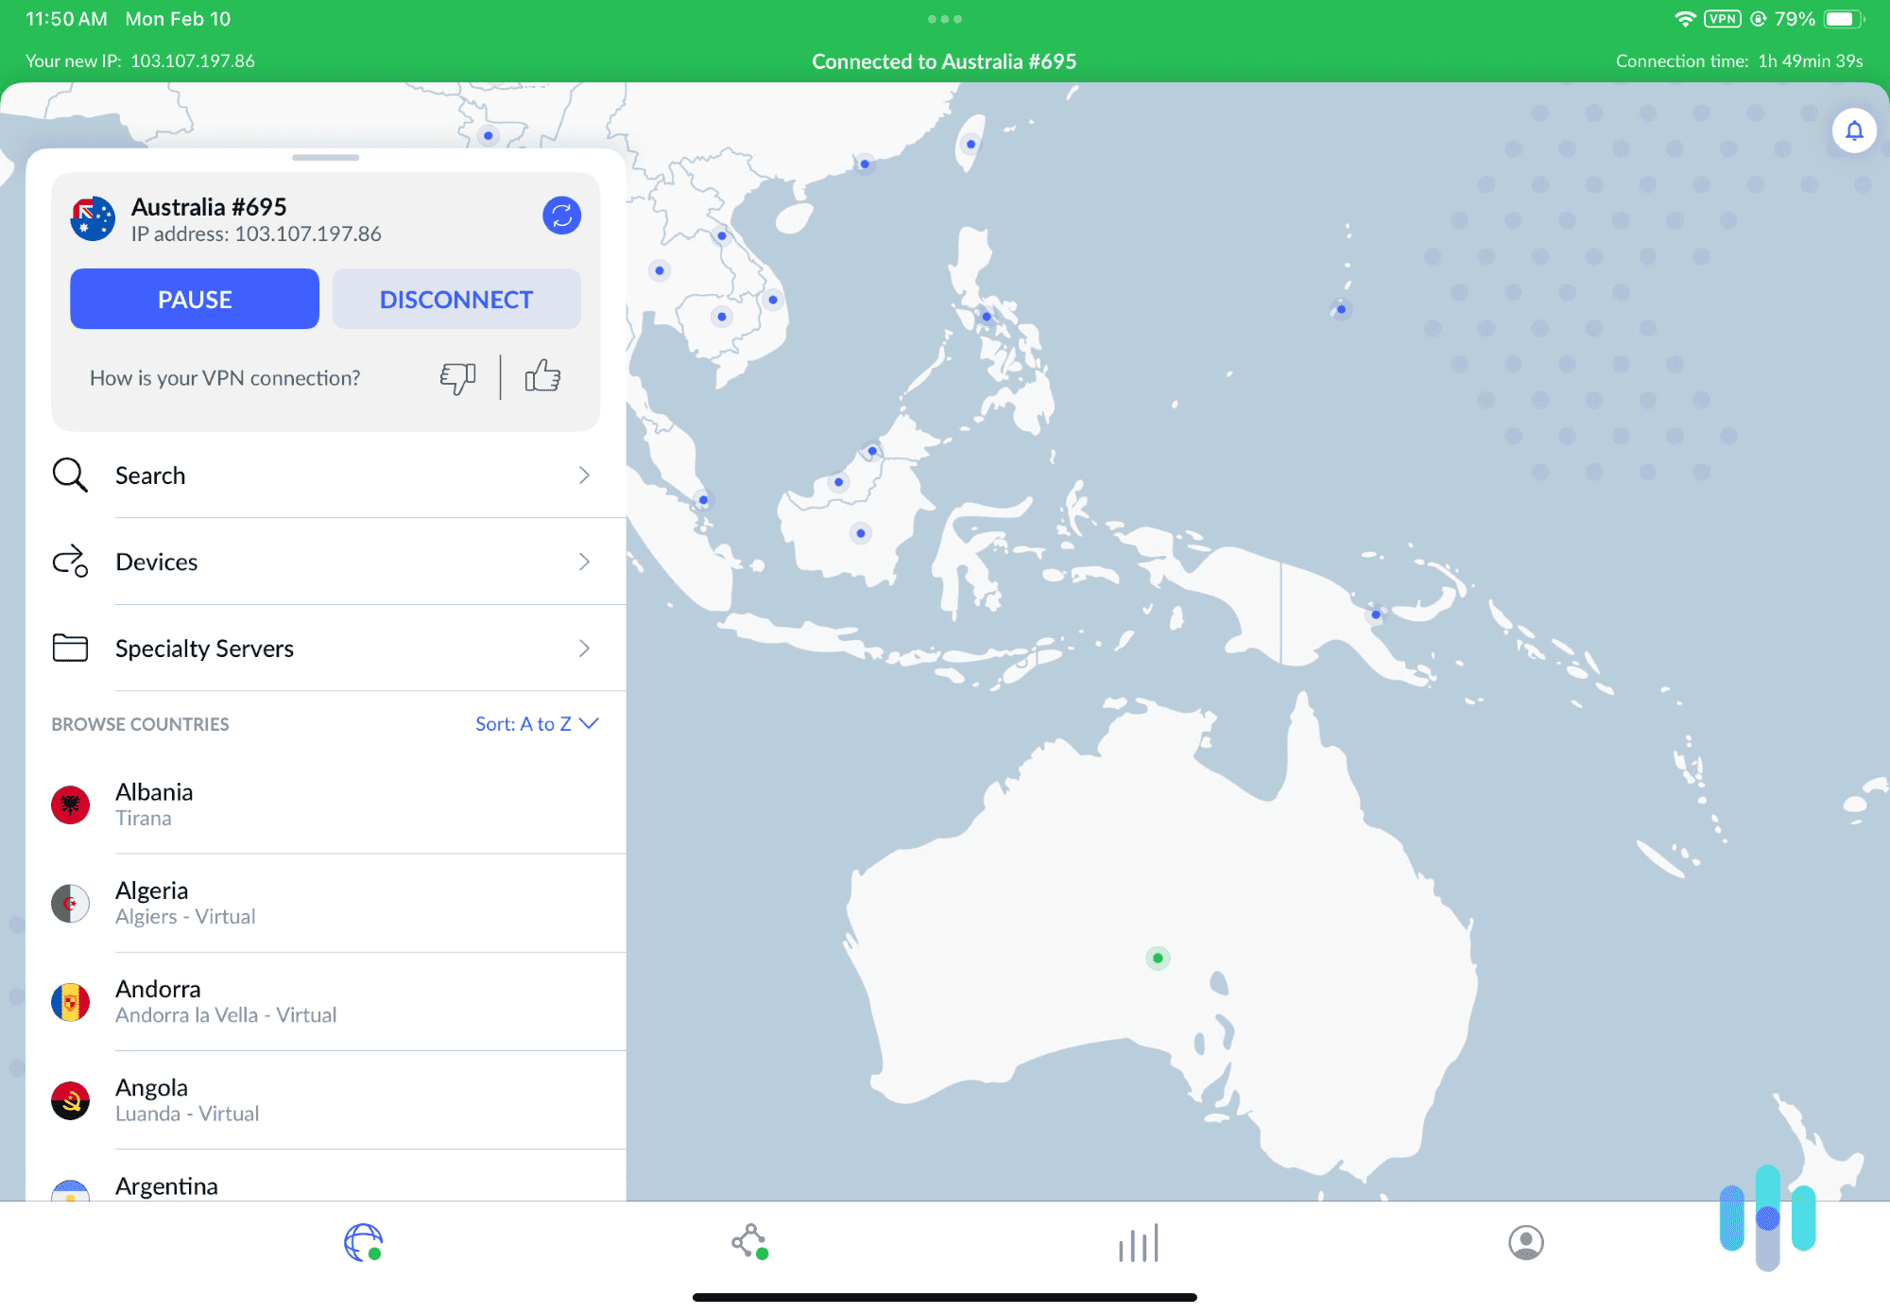Viewport: 1890px width, 1314px height.
Task: Open the Sort: A to Z dropdown
Action: 537,724
